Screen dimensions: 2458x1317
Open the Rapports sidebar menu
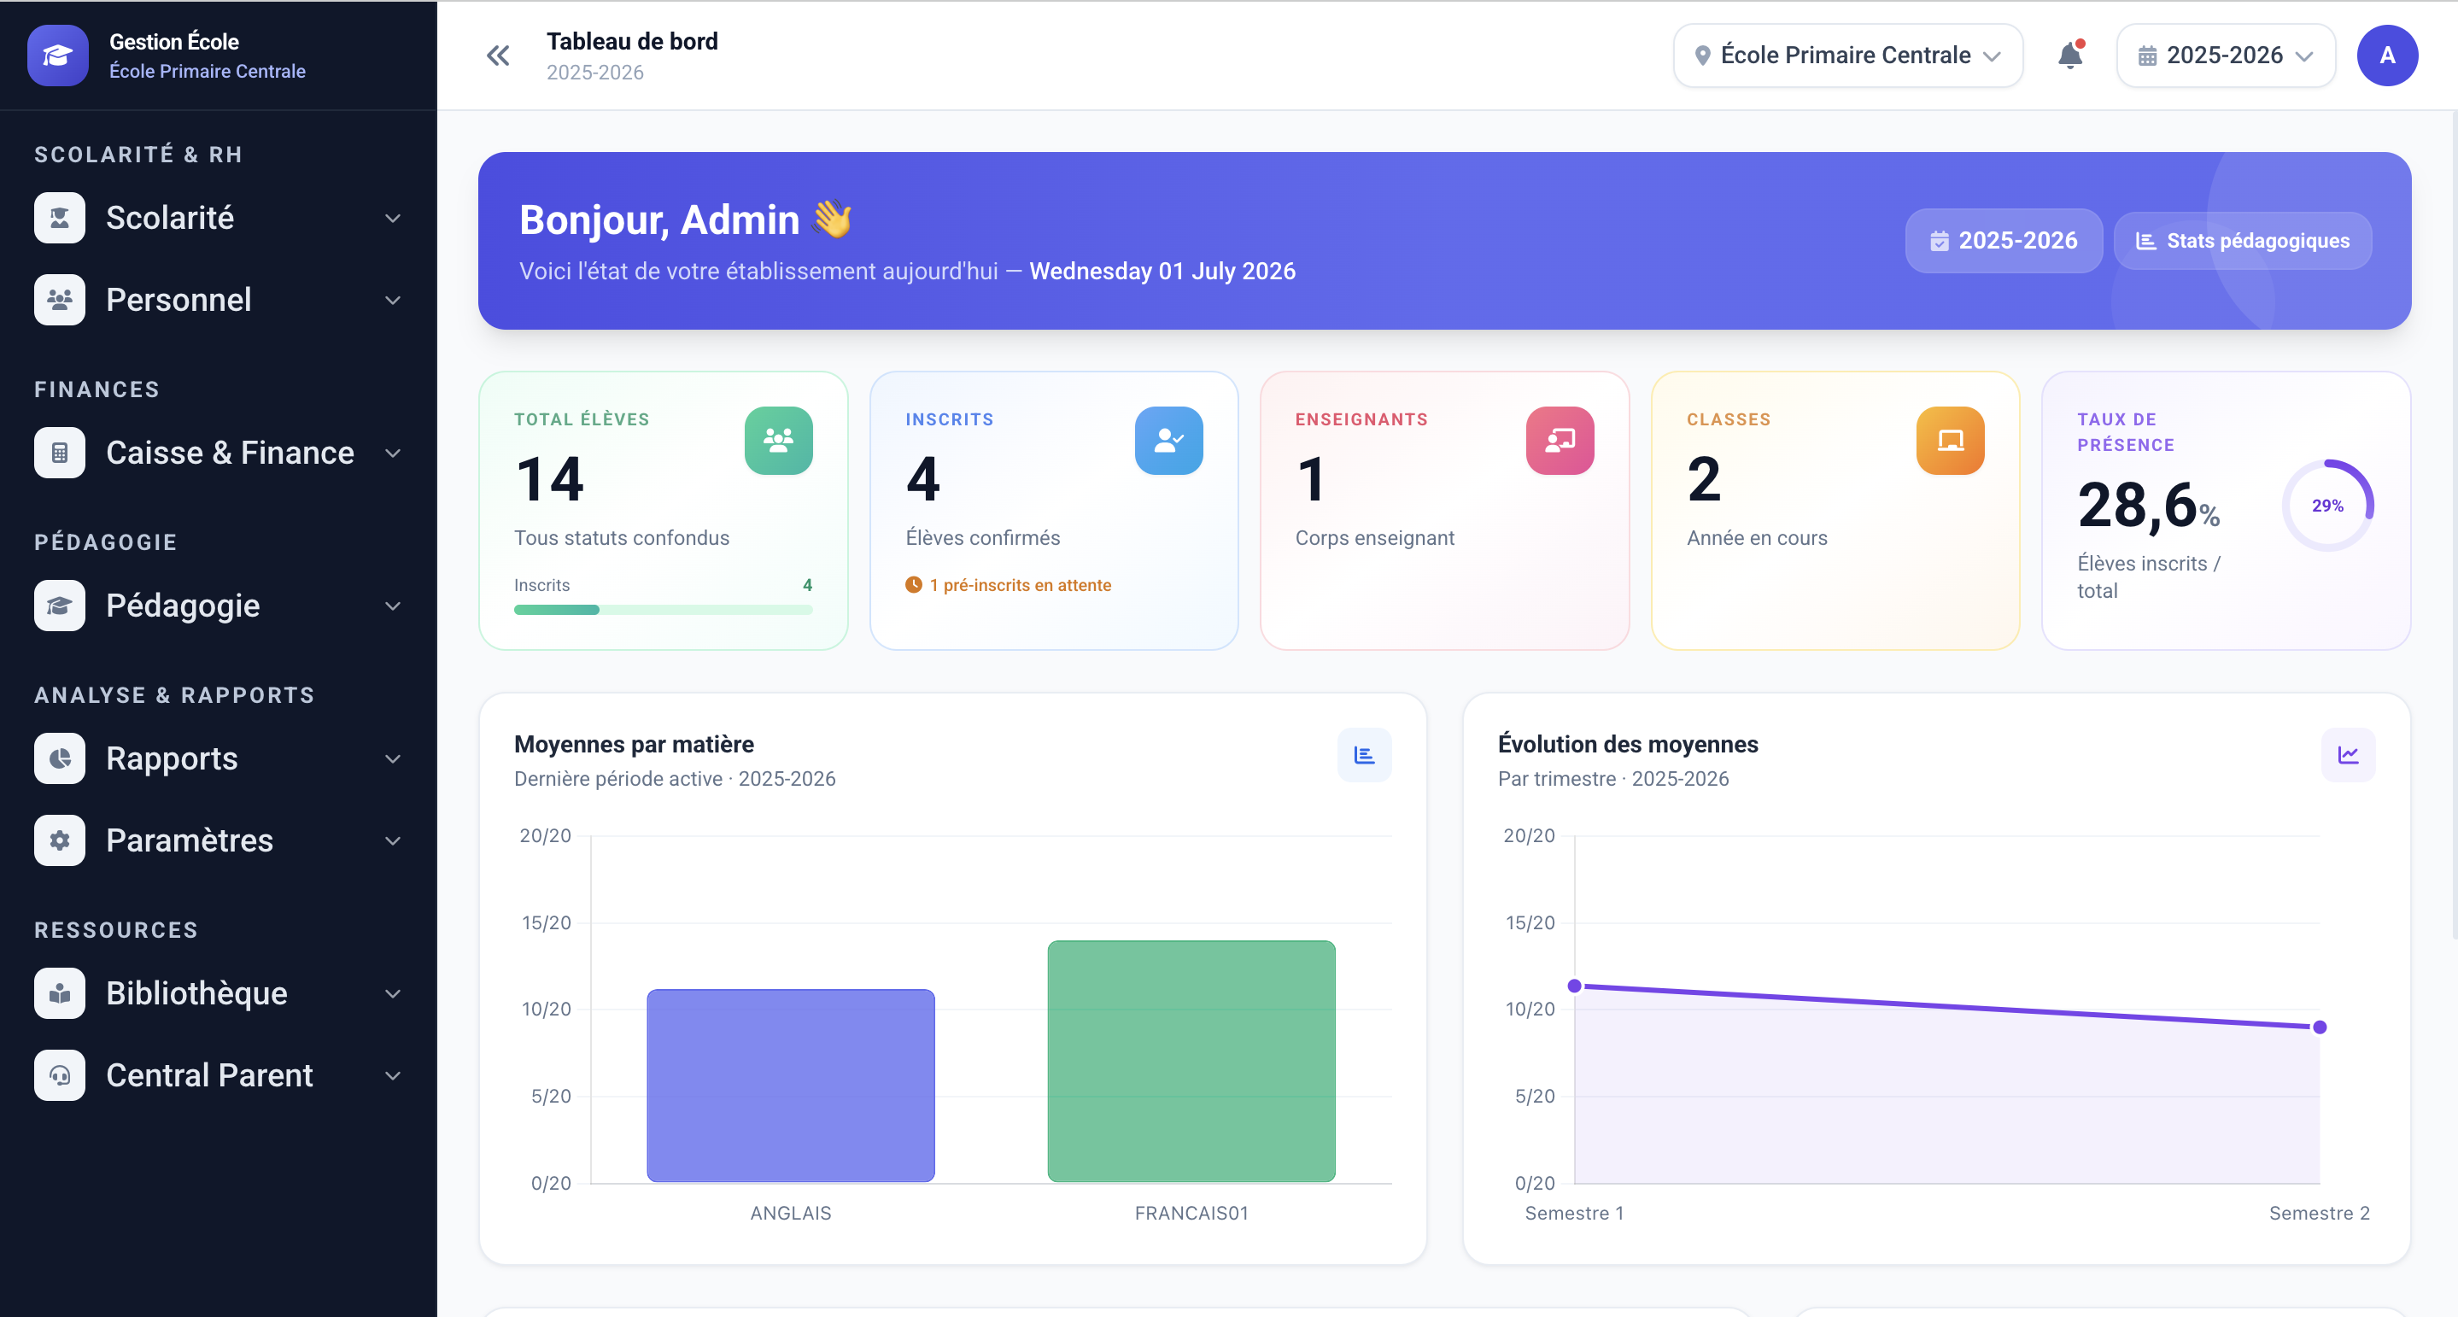(x=219, y=758)
